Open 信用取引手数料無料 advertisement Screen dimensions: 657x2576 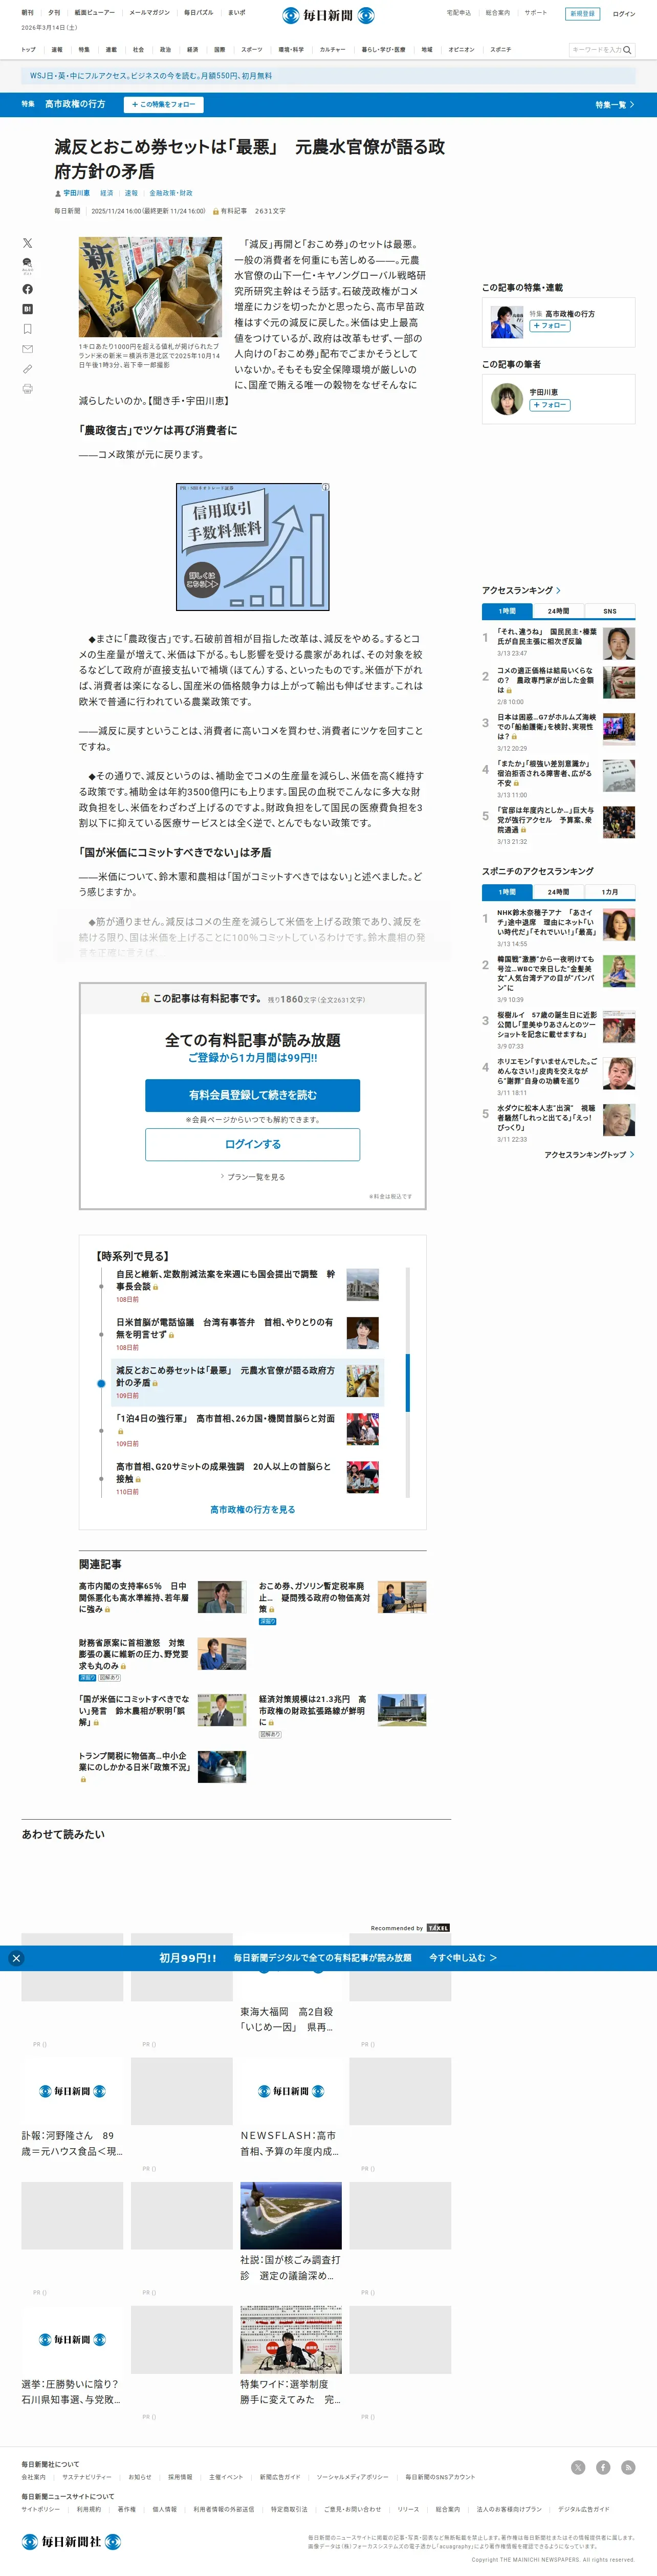(x=252, y=547)
